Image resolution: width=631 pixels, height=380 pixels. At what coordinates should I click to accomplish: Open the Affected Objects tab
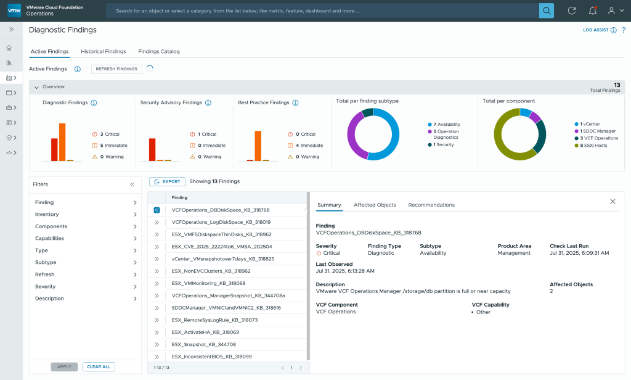[x=374, y=205]
